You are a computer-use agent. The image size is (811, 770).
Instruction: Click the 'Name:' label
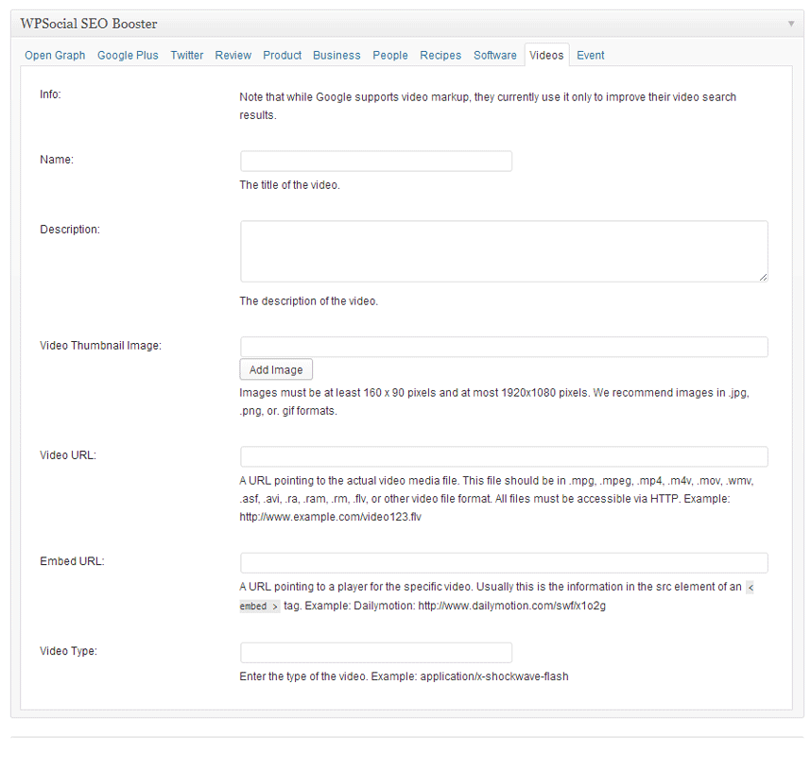point(57,160)
